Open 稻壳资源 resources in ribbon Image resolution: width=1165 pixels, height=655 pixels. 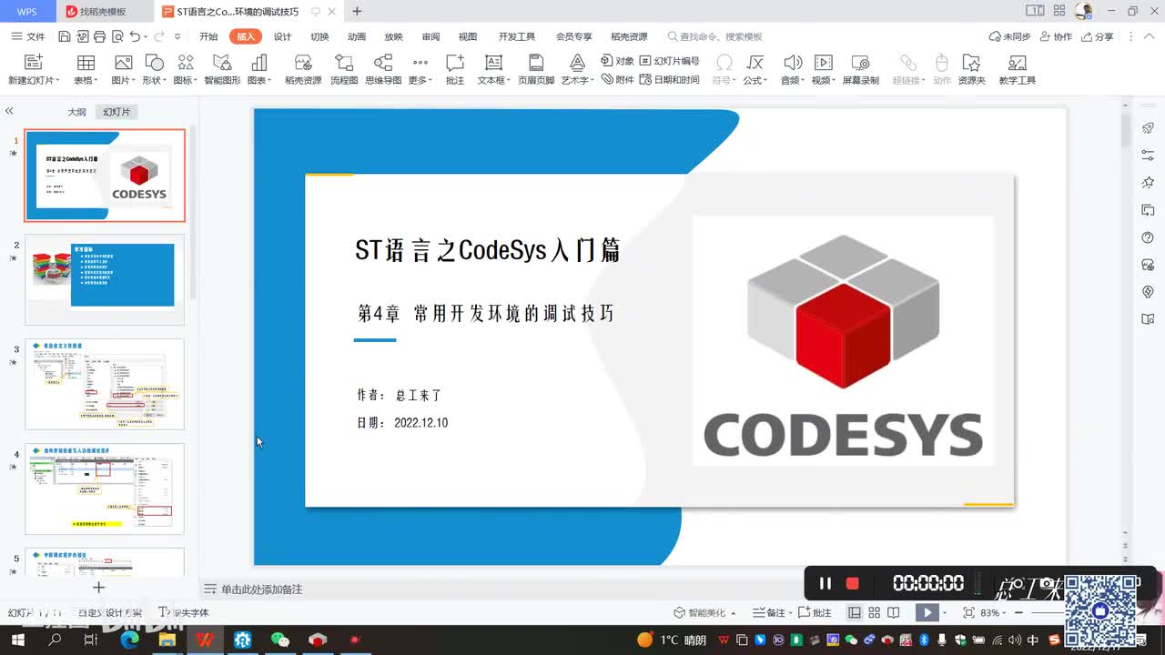[x=303, y=69]
